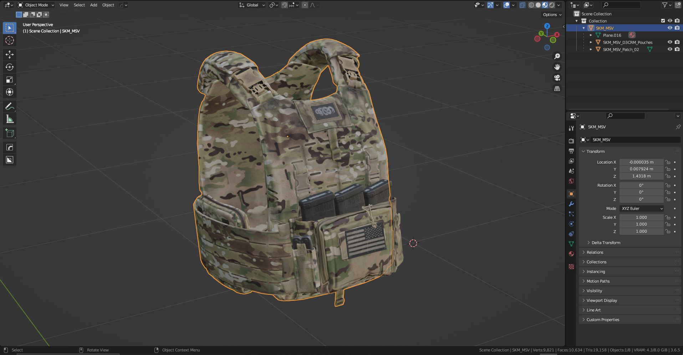
Task: Click the outliner search field
Action: (621, 5)
